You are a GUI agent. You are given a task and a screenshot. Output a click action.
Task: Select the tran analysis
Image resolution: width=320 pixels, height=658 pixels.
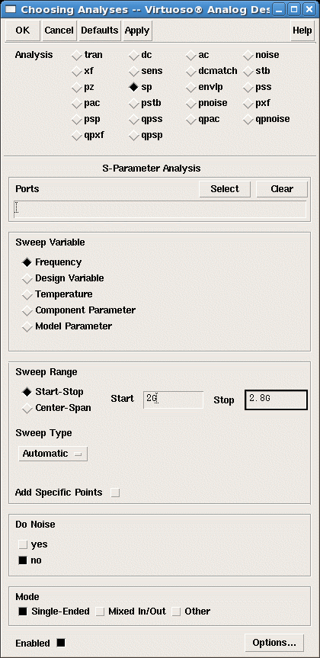[76, 56]
